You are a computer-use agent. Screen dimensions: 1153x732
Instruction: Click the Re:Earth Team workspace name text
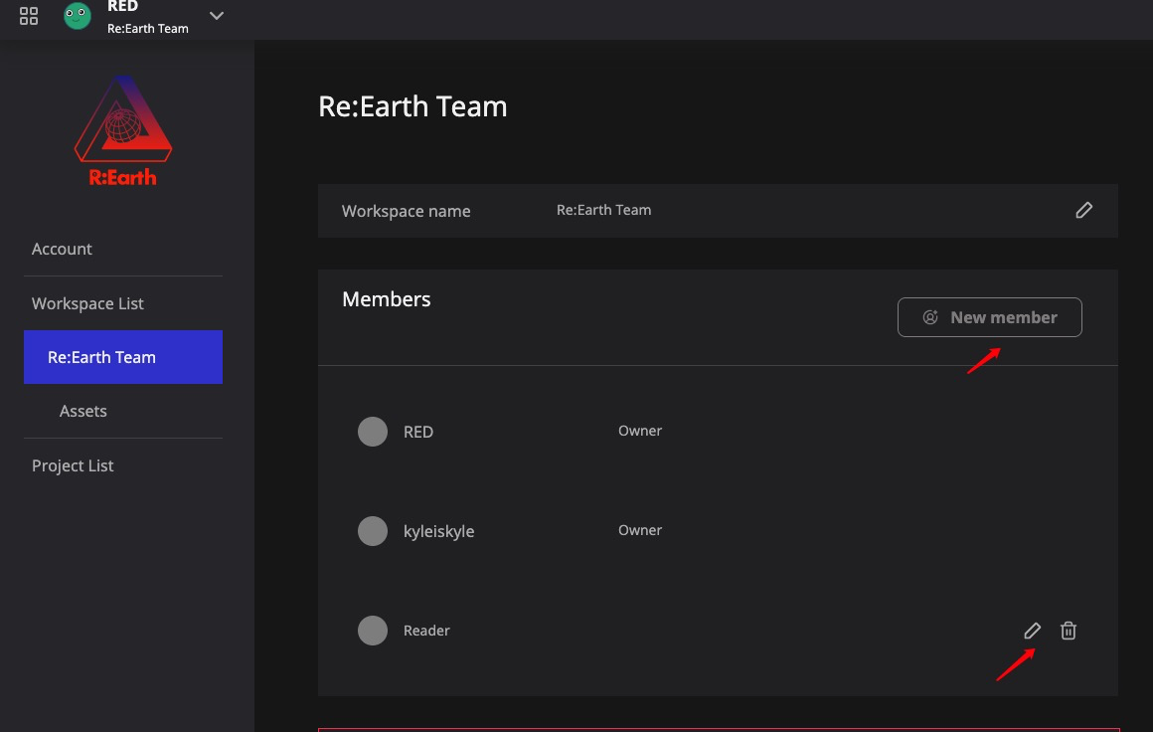[413, 105]
